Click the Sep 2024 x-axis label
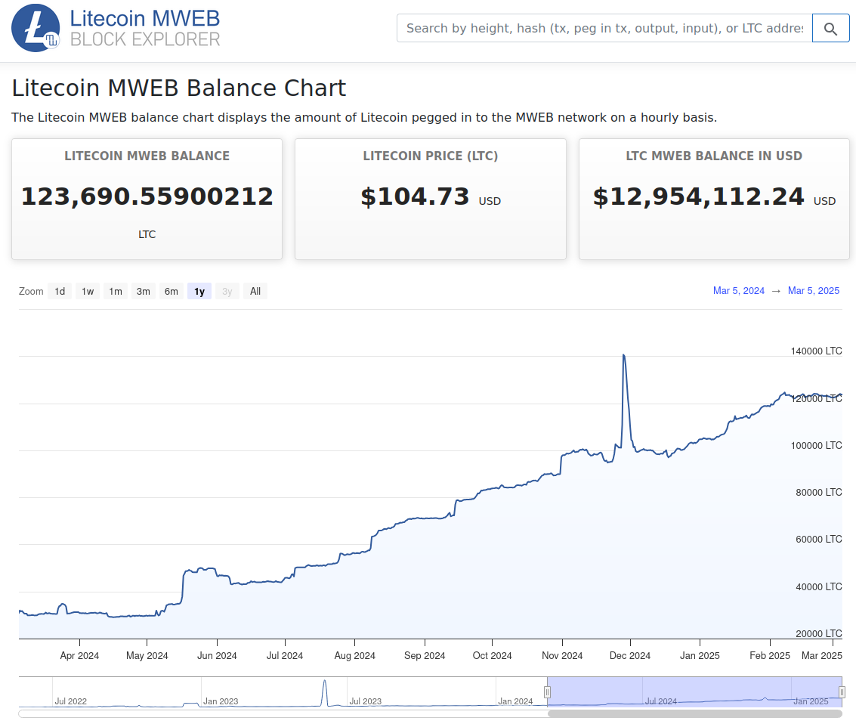Viewport: 856px width, 727px height. coord(425,655)
